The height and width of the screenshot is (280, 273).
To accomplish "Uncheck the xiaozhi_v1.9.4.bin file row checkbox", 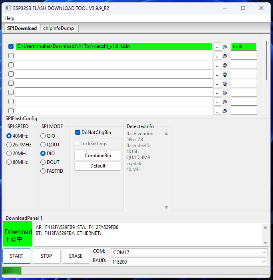I will [11, 47].
